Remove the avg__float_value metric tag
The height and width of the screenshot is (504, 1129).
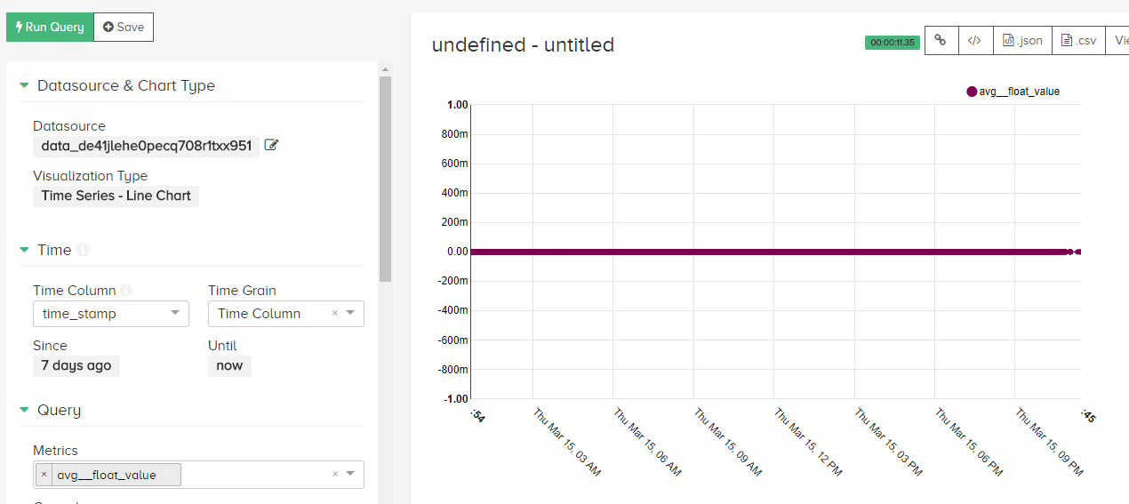pos(44,475)
